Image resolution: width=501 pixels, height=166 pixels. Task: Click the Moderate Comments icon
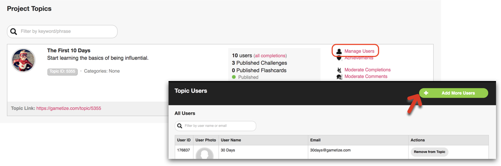point(339,76)
